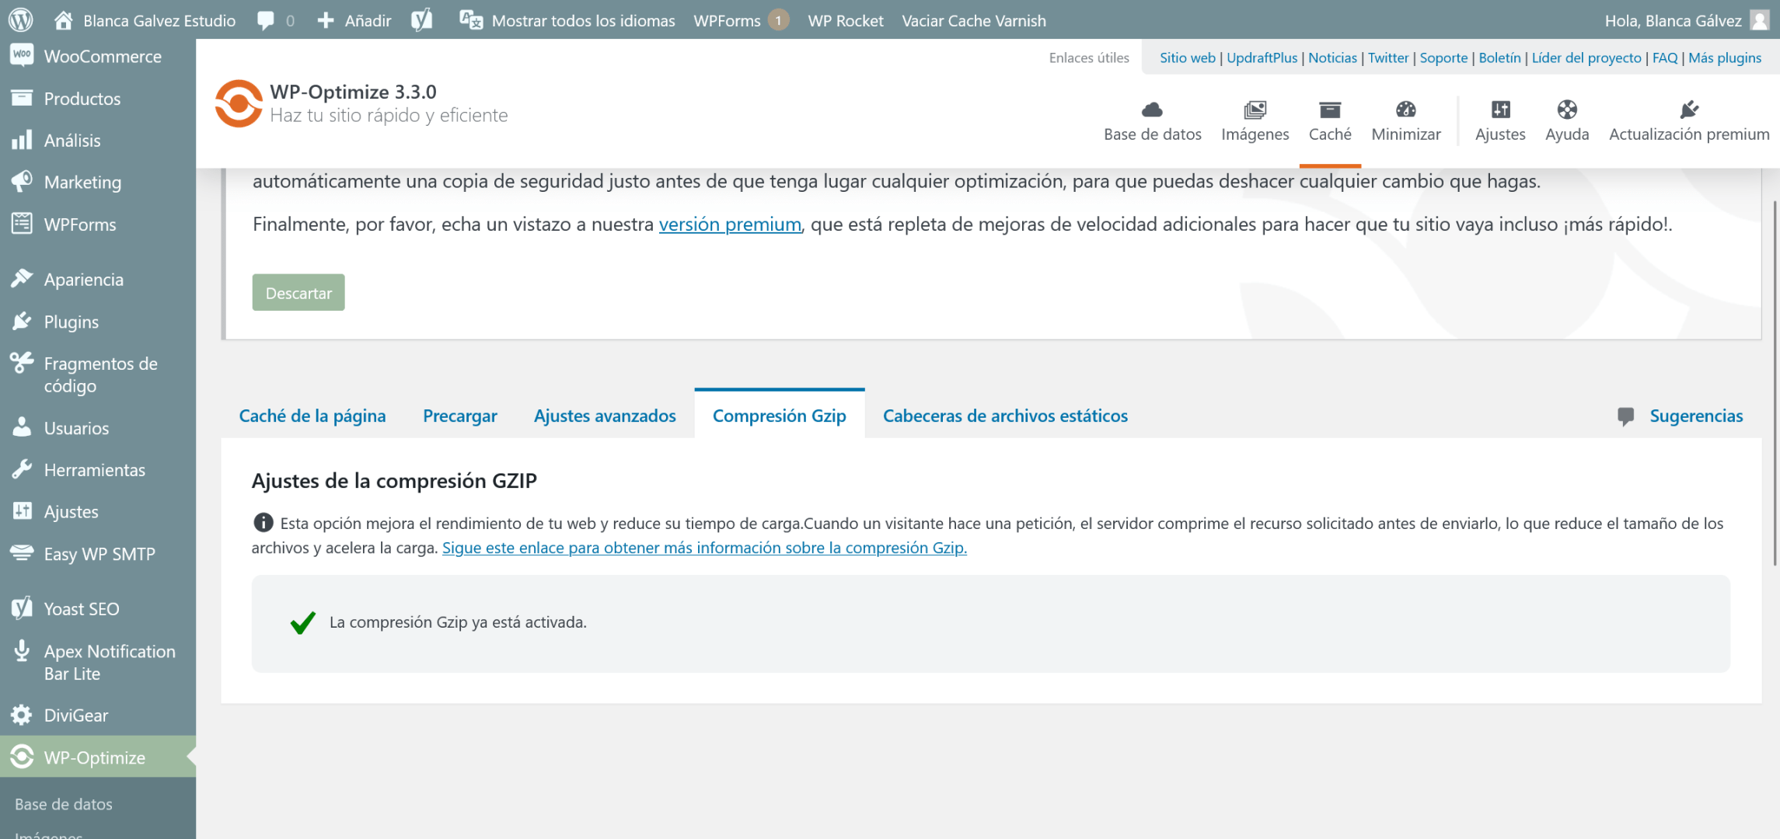Click the Descartar button
Screen dimensions: 1780x839
(x=298, y=293)
